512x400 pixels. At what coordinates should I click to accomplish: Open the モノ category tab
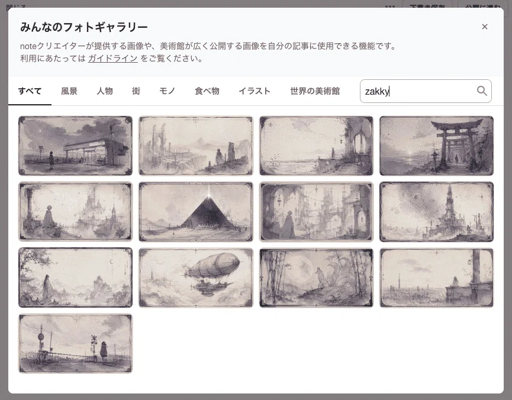tap(168, 91)
